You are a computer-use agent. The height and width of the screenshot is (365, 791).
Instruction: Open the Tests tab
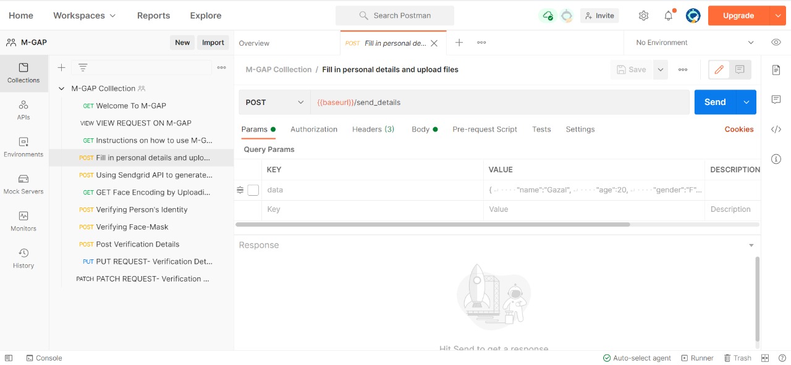coord(541,129)
